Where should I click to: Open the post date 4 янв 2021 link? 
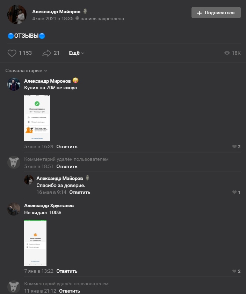point(53,18)
